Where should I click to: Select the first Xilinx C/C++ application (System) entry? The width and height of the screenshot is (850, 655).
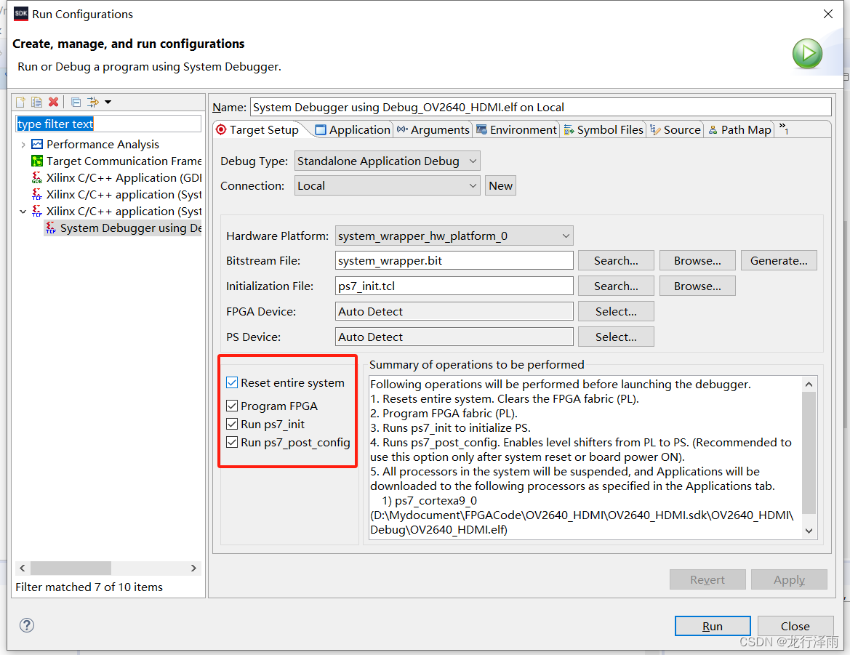pos(116,195)
